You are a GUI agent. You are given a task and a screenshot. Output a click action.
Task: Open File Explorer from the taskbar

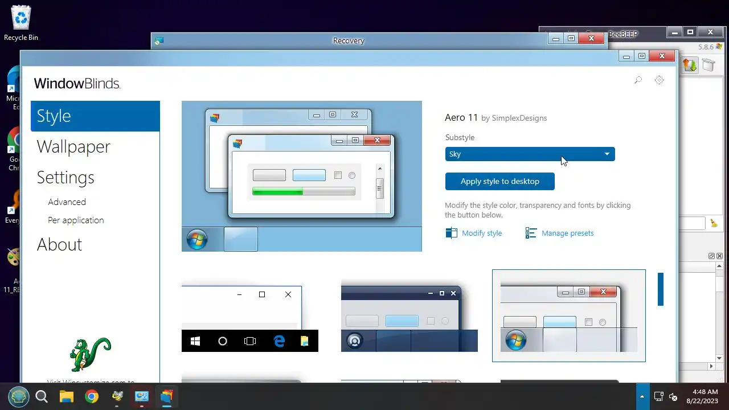67,396
